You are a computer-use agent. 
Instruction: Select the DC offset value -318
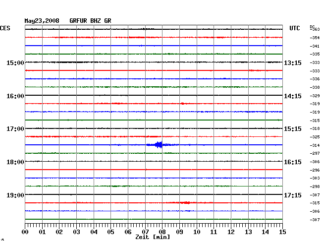pyautogui.click(x=315, y=128)
